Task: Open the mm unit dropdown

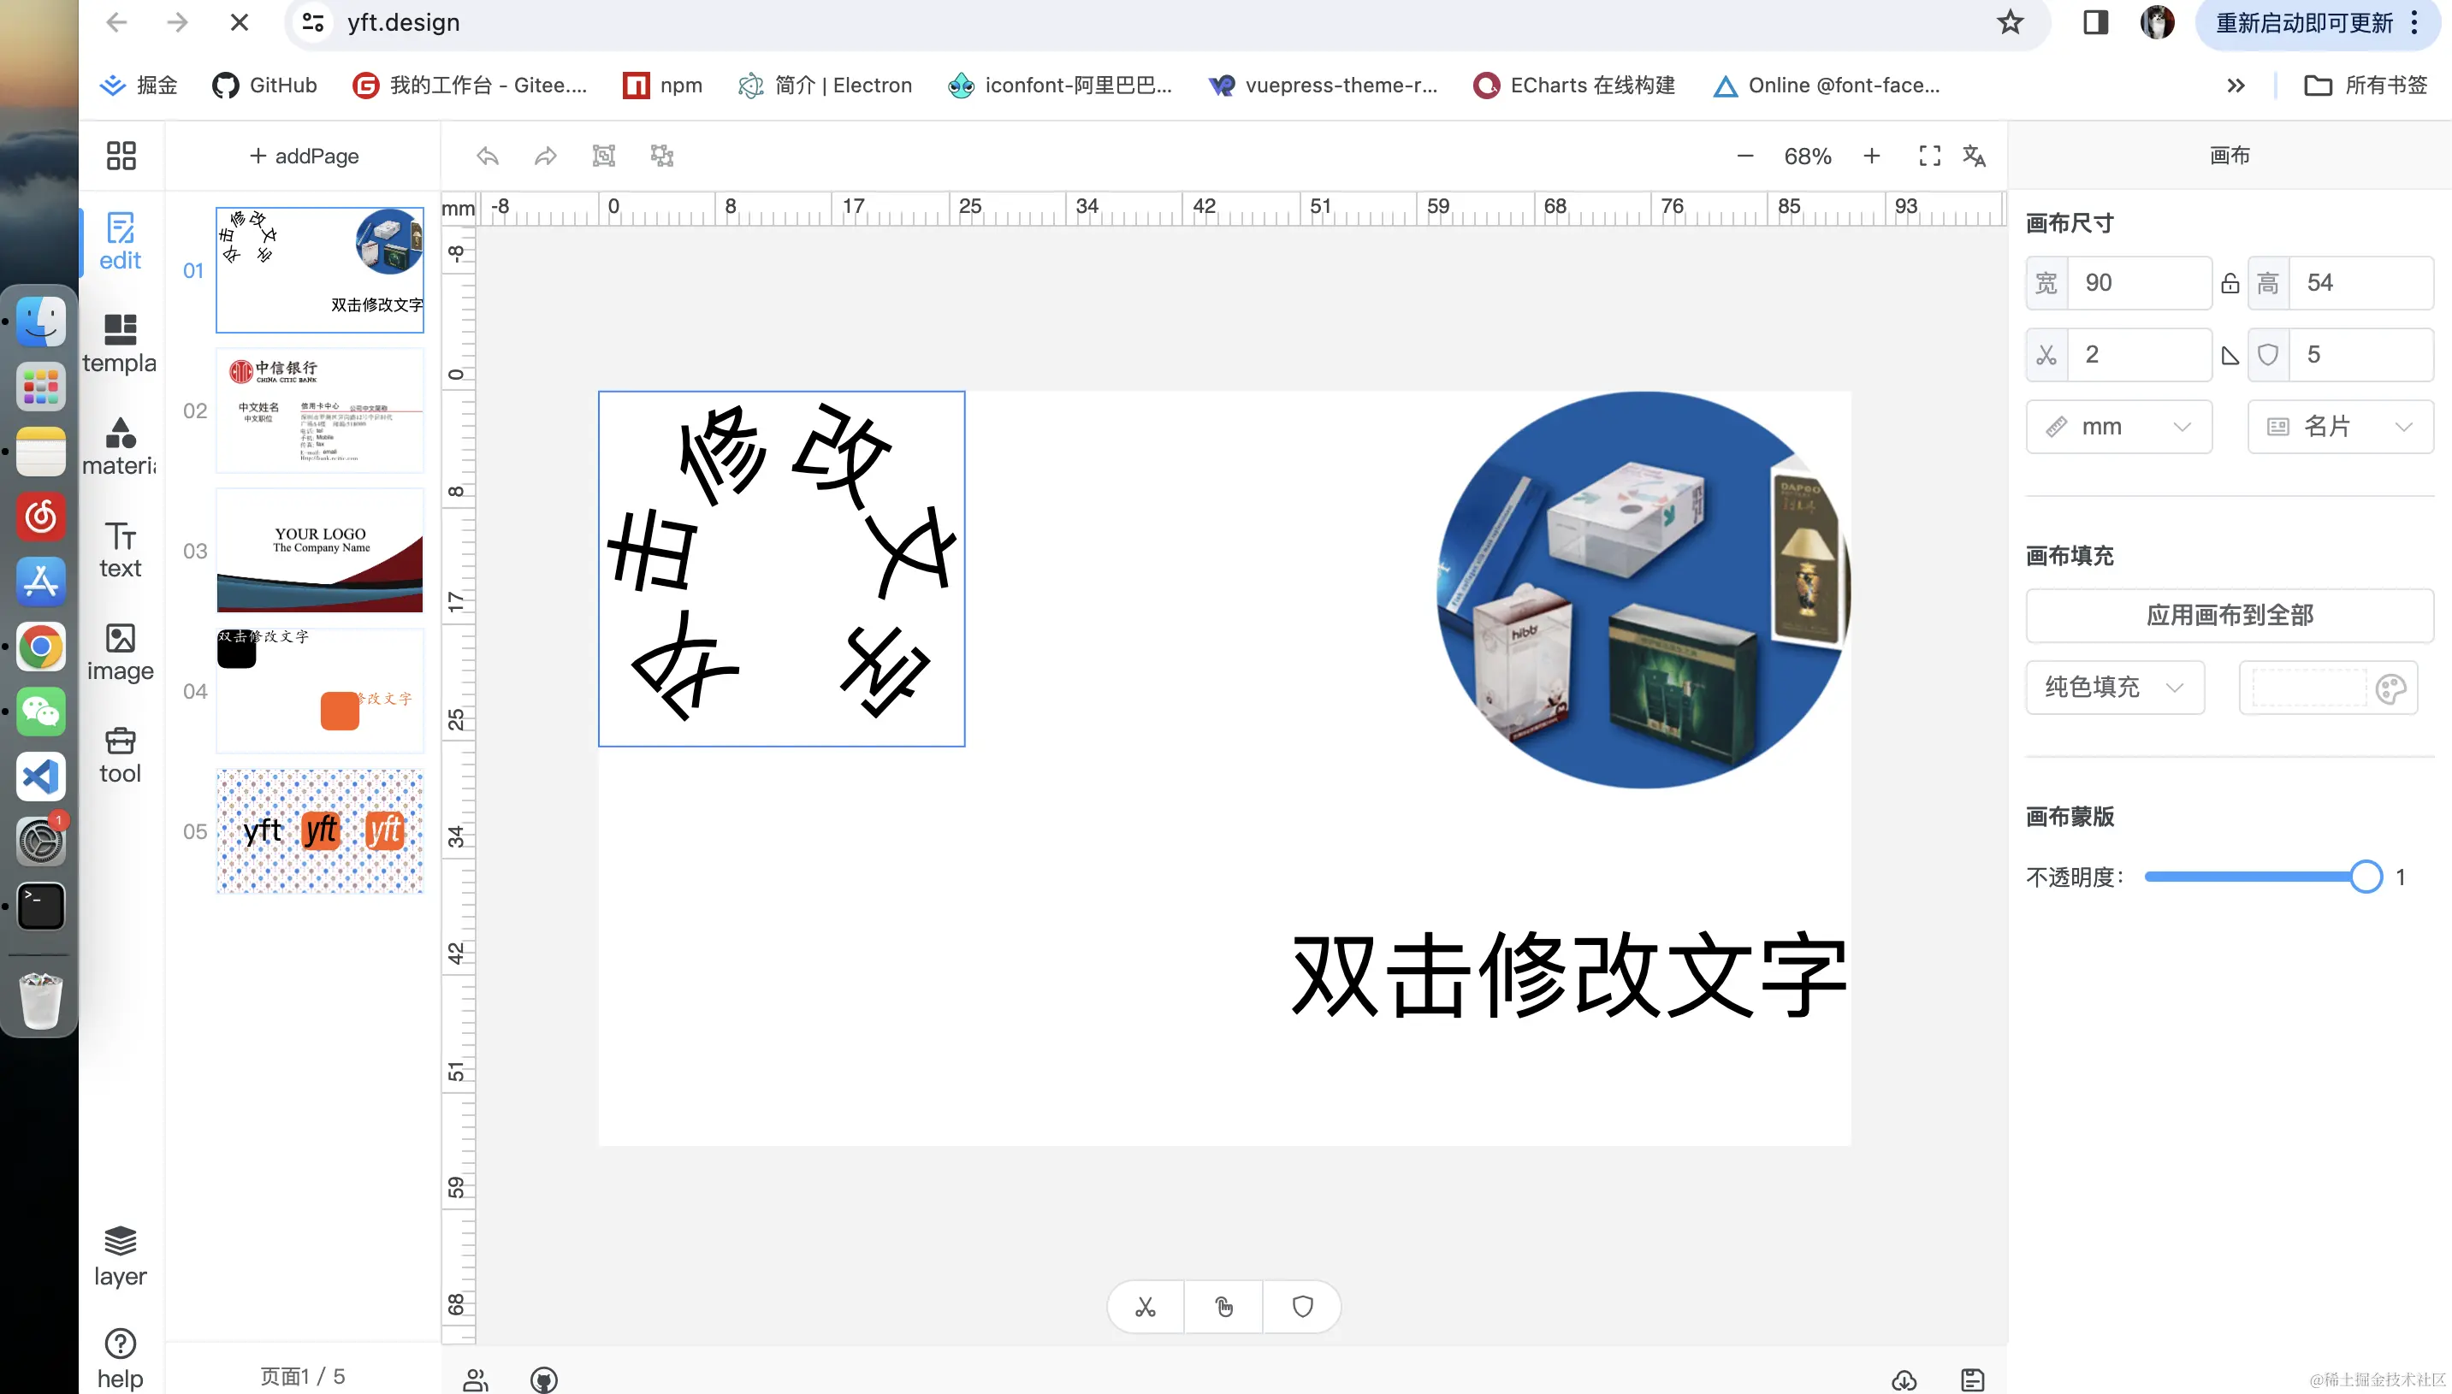Action: click(x=2118, y=426)
